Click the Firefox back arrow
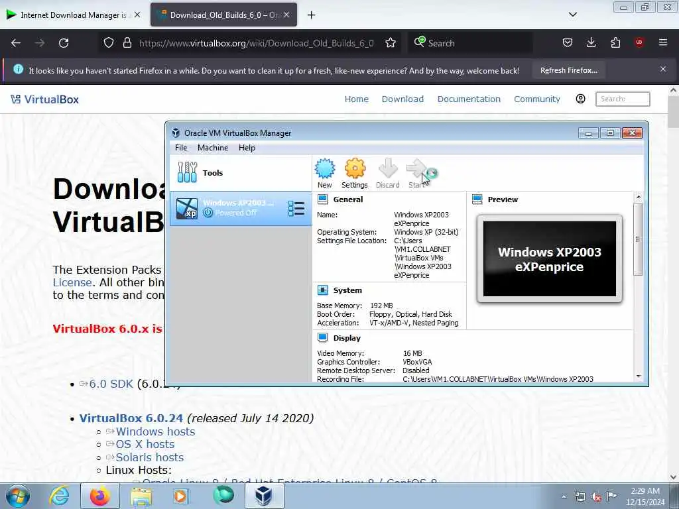Image resolution: width=679 pixels, height=509 pixels. [16, 43]
